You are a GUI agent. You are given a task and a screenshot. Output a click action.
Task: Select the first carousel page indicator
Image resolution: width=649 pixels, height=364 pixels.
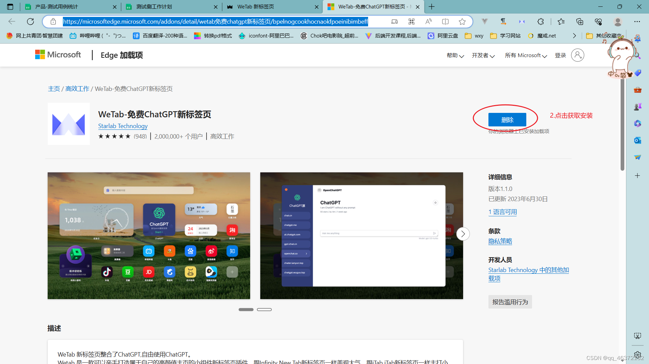[x=246, y=310]
